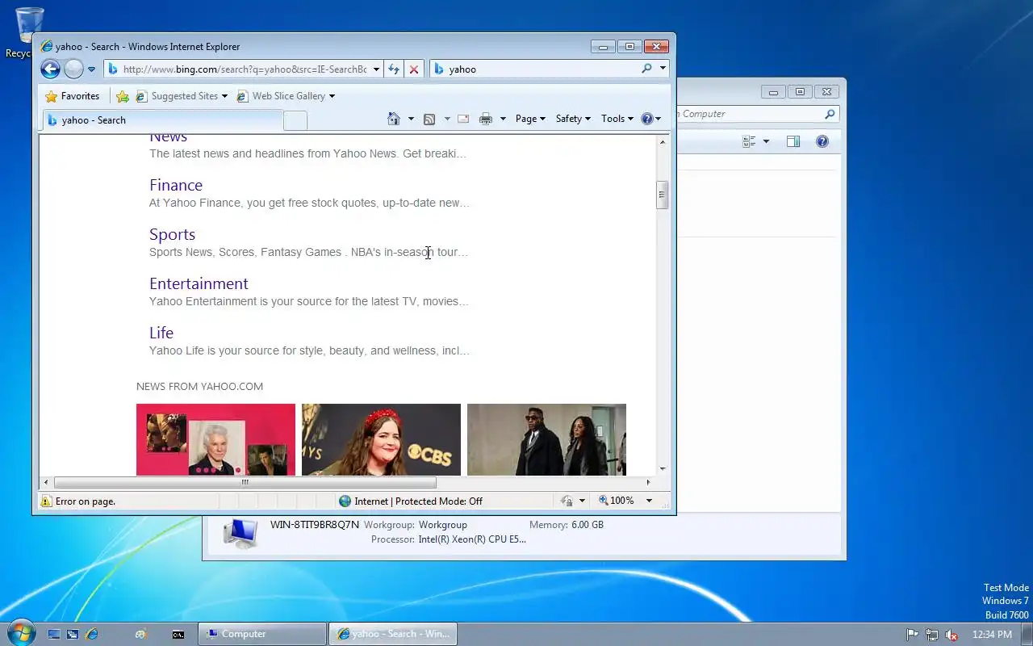Click the volume speaker tray icon

point(951,635)
